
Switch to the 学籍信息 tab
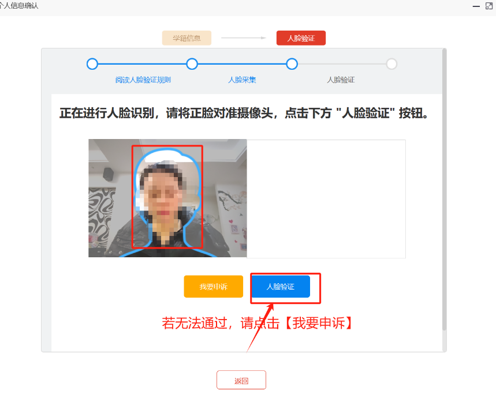click(x=187, y=38)
